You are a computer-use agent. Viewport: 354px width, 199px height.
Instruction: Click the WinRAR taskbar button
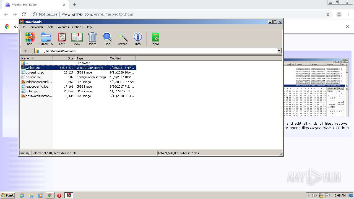pos(69,195)
